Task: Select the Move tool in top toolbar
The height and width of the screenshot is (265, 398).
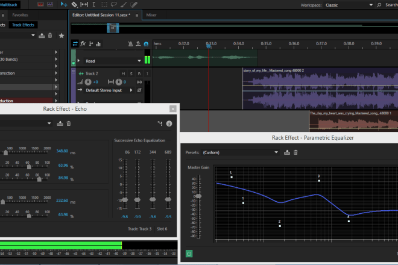Action: pos(64,4)
